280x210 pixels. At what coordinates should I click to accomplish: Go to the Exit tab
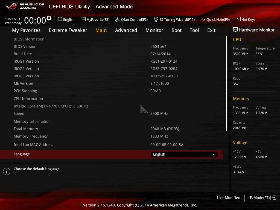(211, 30)
